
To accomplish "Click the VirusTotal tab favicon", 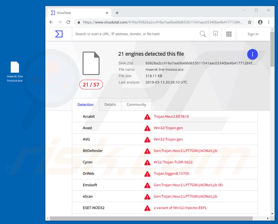I will point(53,13).
